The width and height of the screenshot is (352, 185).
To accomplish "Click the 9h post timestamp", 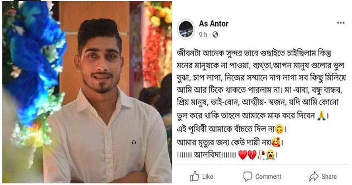I will pos(203,35).
